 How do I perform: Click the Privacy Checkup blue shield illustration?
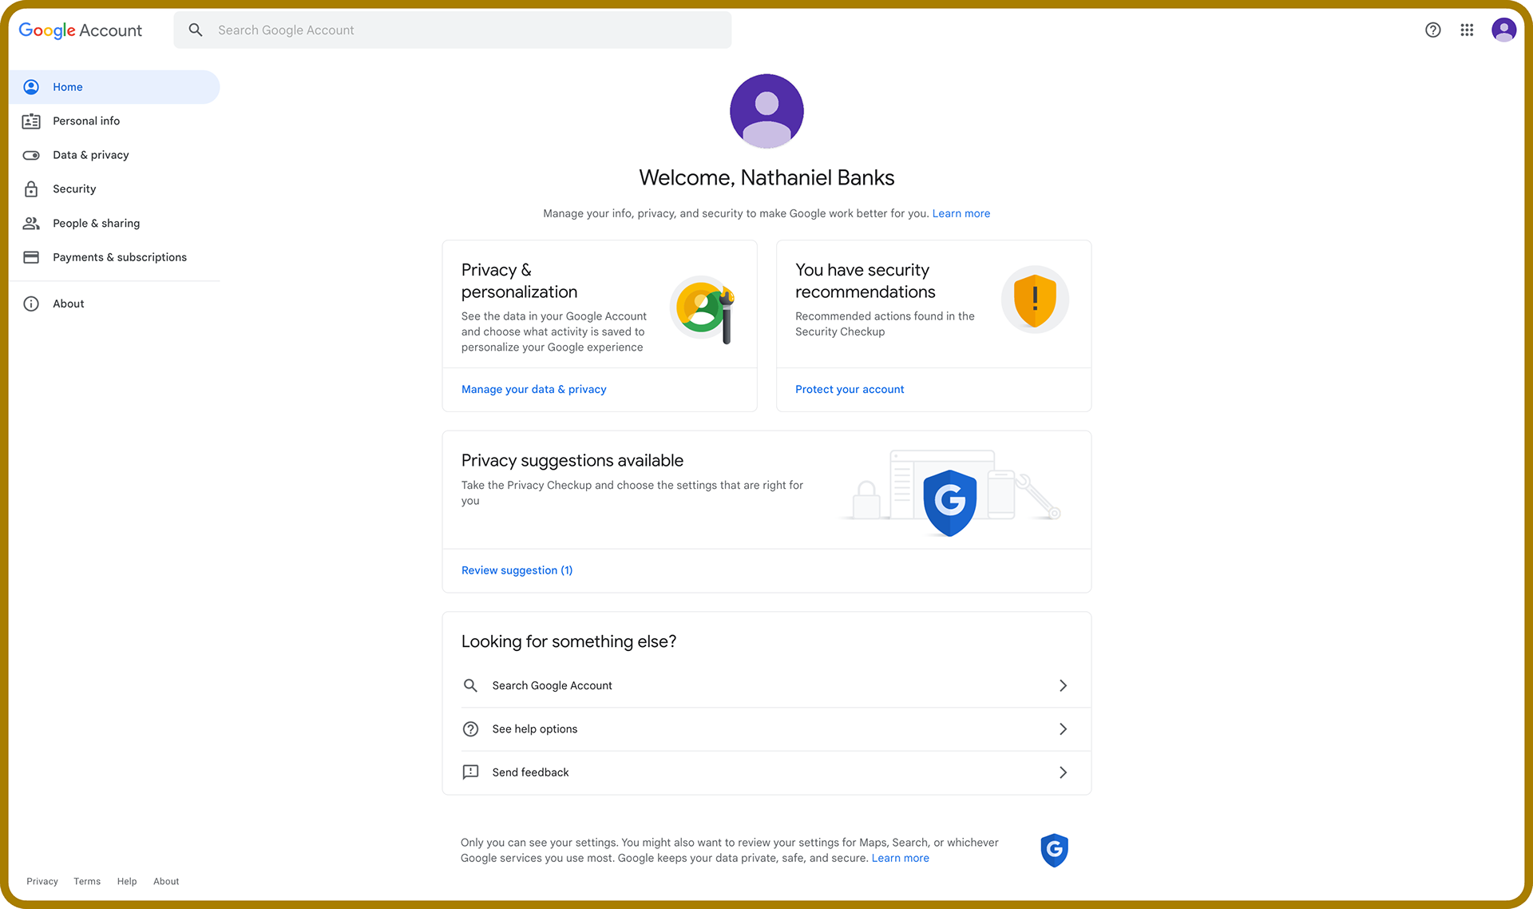(949, 502)
